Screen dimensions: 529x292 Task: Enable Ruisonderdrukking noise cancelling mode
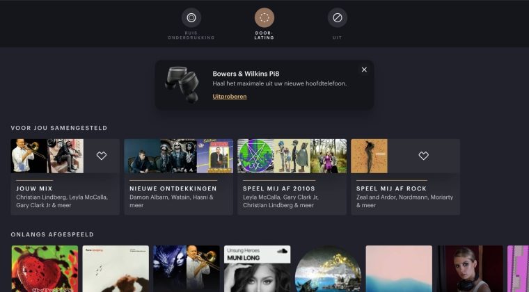pos(191,17)
